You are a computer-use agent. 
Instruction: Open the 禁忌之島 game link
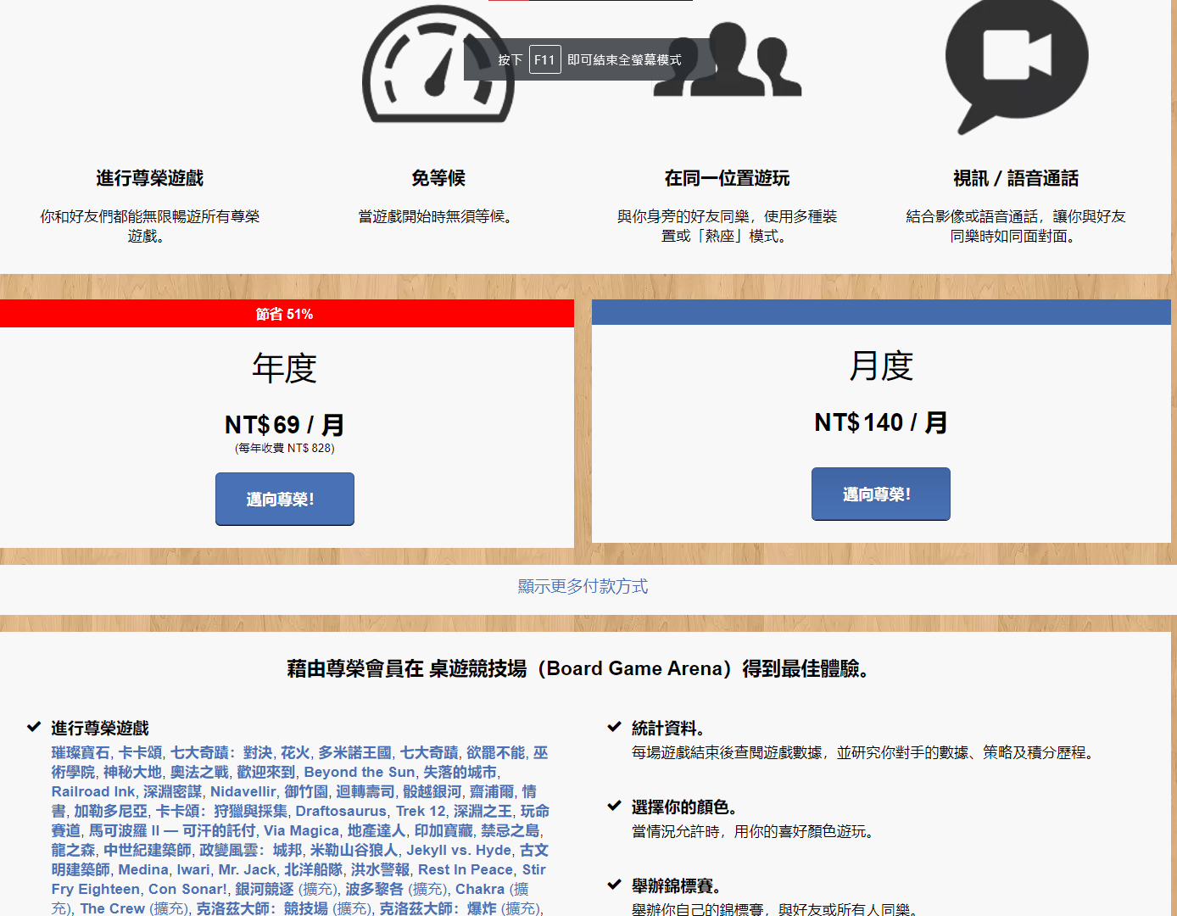pos(510,830)
